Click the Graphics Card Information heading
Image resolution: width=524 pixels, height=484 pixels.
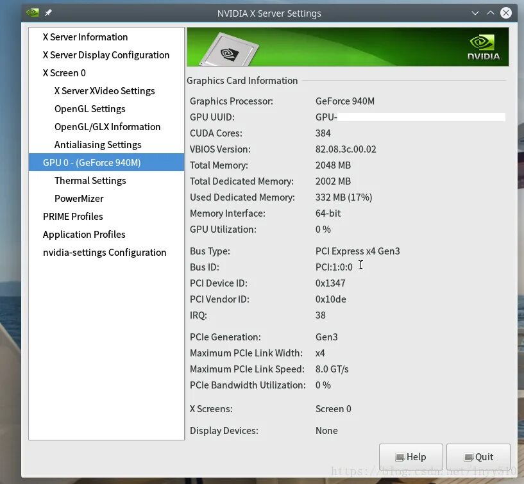click(242, 81)
